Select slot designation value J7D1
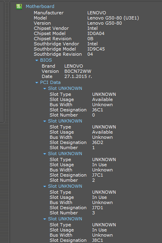 (98, 208)
